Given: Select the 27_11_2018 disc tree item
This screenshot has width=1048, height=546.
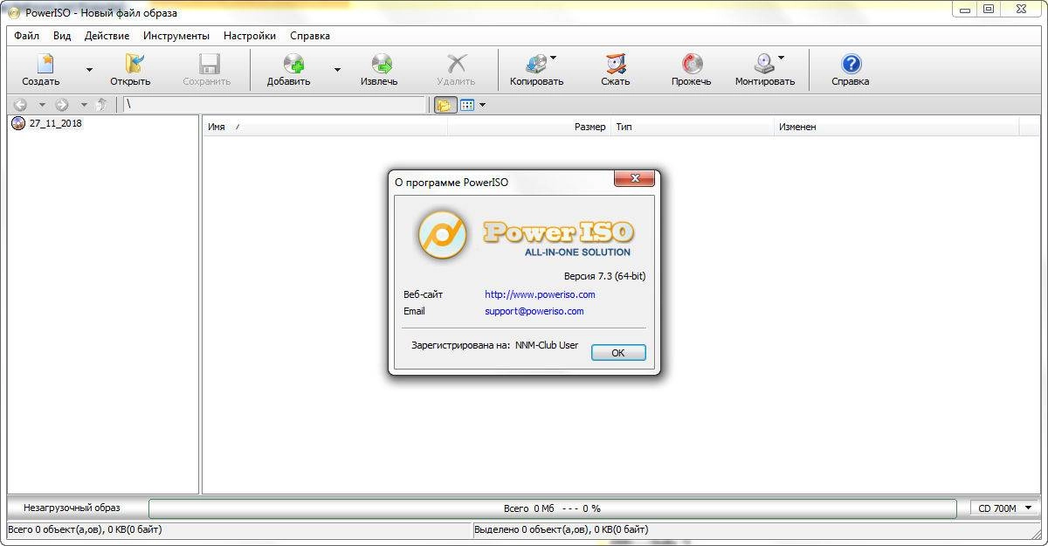Looking at the screenshot, I should [47, 123].
